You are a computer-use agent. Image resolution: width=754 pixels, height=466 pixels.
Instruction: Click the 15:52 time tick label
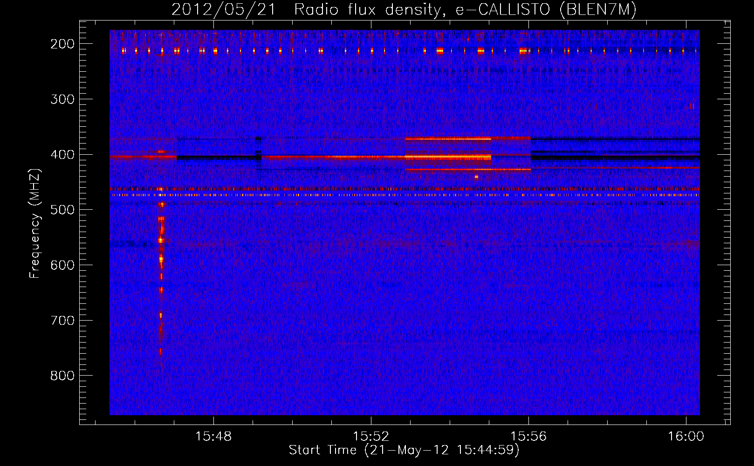371,437
